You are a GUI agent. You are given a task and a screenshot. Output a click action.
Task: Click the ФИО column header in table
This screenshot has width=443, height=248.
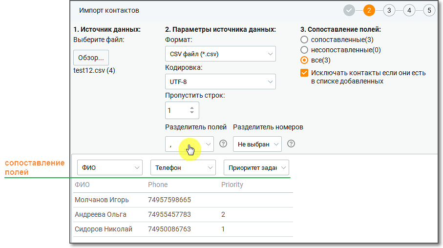[x=82, y=185]
